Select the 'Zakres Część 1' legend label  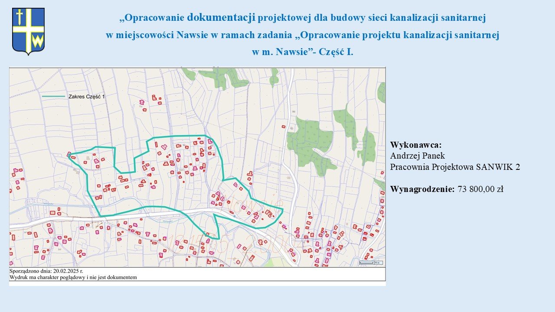[x=87, y=97]
